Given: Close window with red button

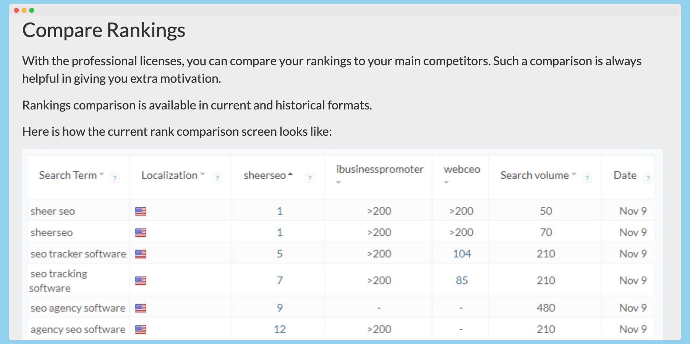Looking at the screenshot, I should [16, 10].
